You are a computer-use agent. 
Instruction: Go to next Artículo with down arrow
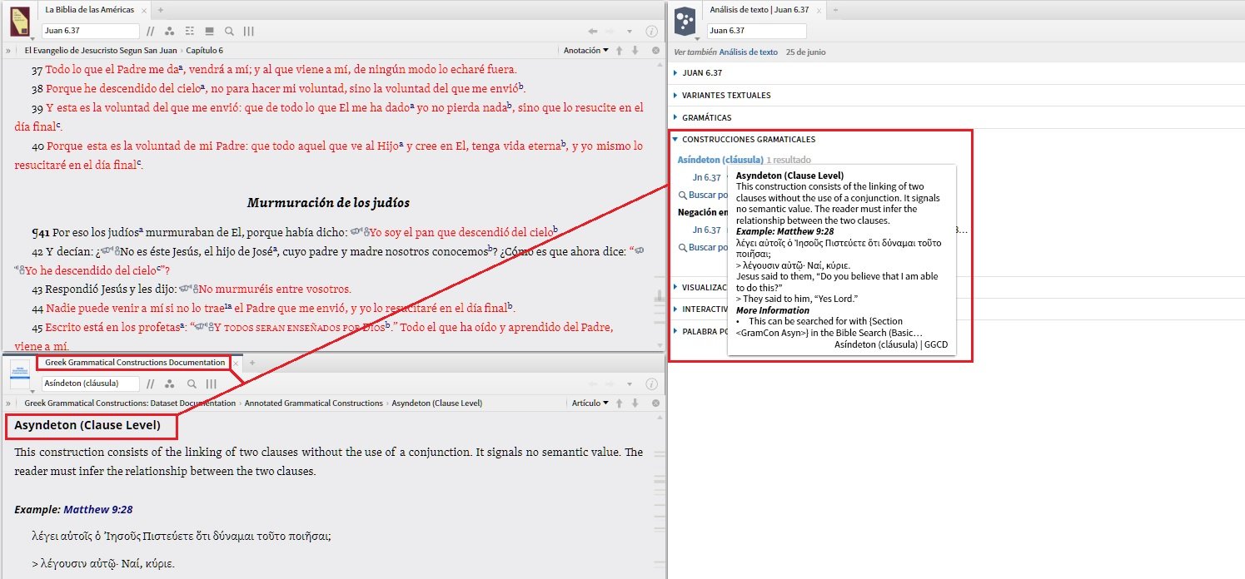click(635, 403)
